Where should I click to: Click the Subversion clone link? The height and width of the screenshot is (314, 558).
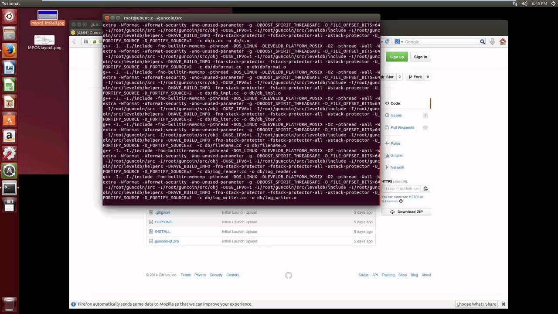[390, 201]
